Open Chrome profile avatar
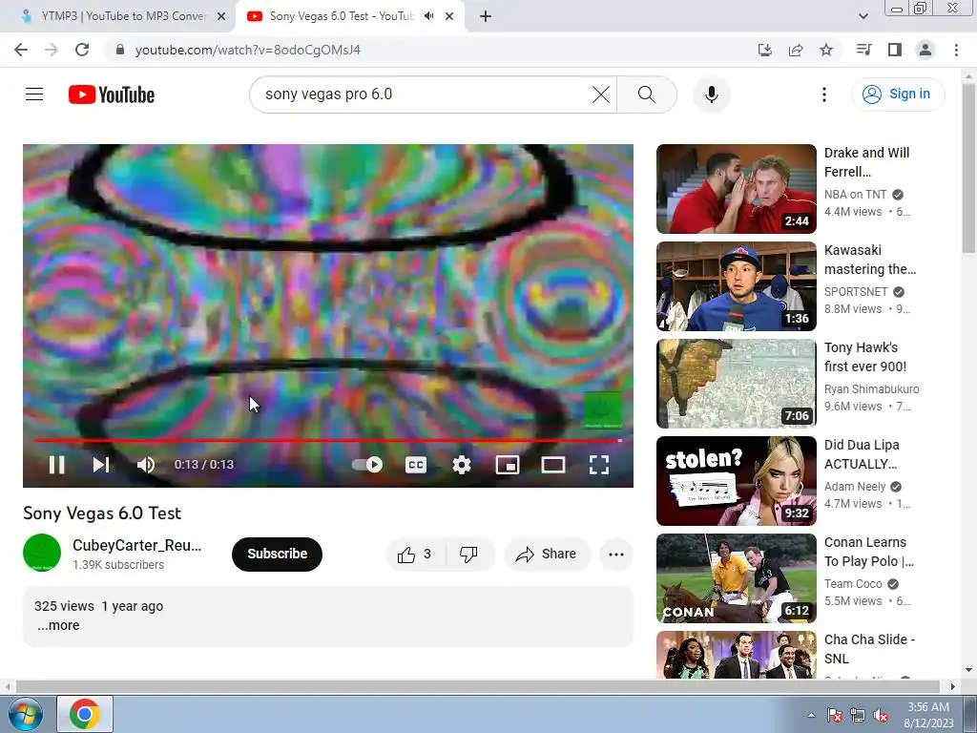Screen dimensions: 977x733 tap(925, 50)
